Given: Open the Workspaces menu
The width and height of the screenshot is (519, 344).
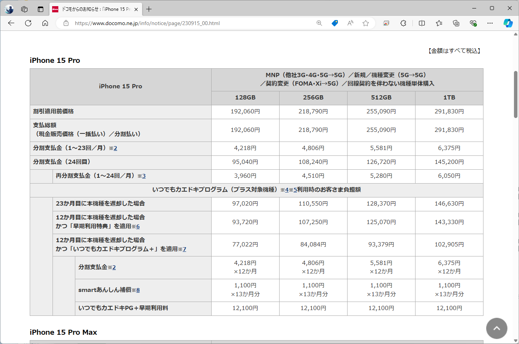Looking at the screenshot, I should click(24, 8).
